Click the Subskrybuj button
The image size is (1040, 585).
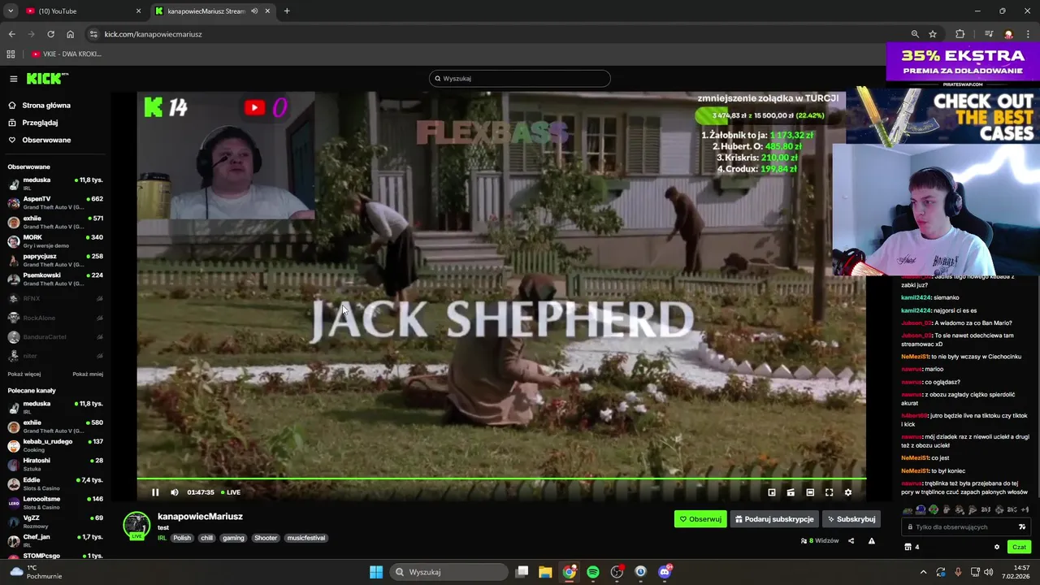pos(851,519)
